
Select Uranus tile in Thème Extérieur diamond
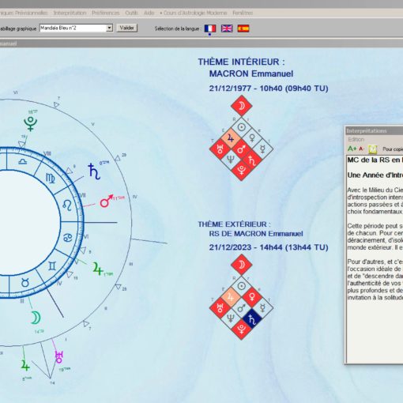[x=220, y=307]
